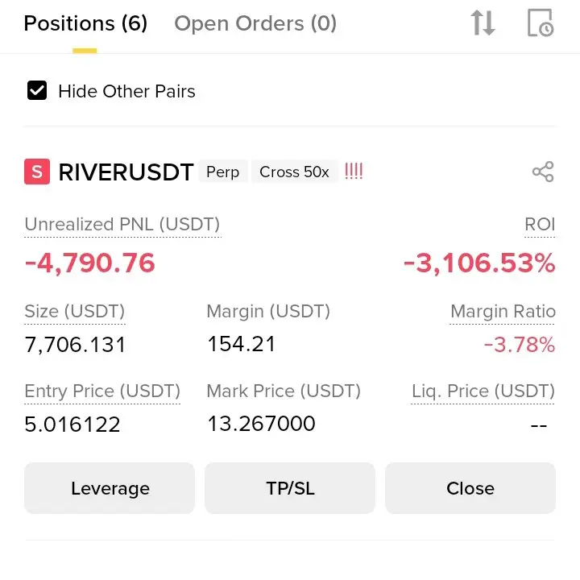Tap the Size (USDT) label
Viewport: 580px width, 580px height.
75,312
